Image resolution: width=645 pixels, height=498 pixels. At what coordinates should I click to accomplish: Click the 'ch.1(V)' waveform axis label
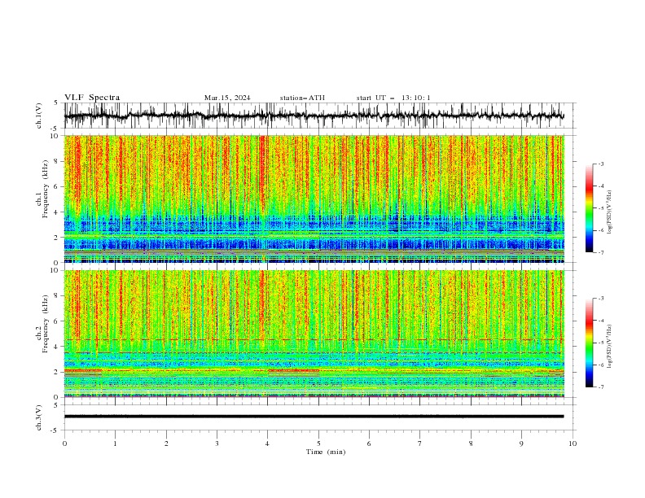[39, 116]
